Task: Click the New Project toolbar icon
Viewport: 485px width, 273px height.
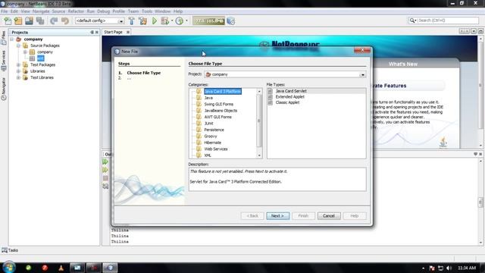Action: coord(18,20)
